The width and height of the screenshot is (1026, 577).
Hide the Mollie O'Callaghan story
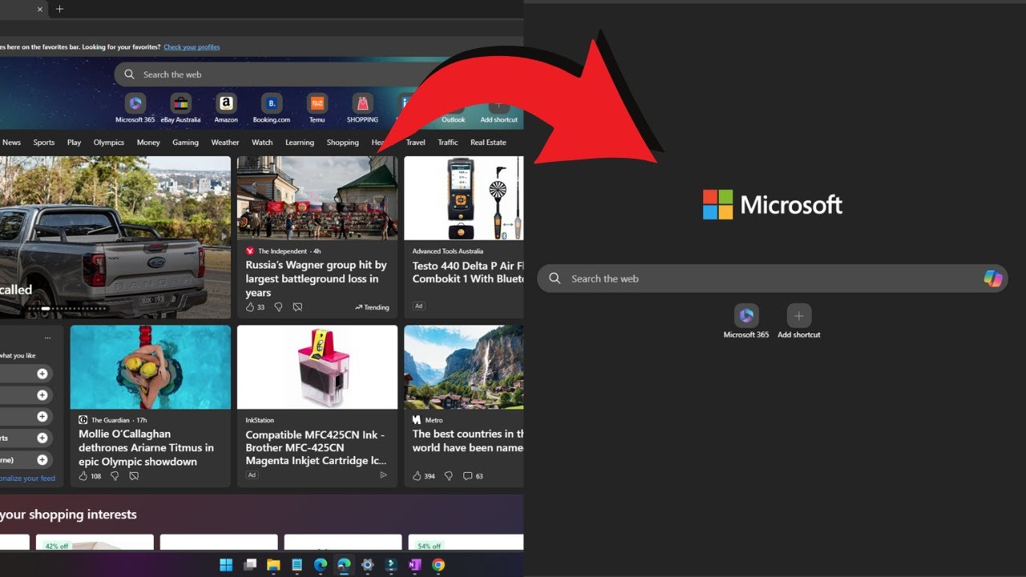pyautogui.click(x=134, y=476)
